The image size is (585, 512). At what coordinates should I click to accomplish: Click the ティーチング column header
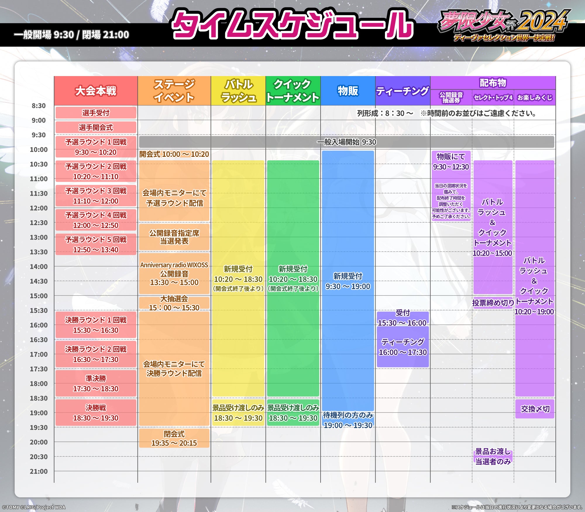[402, 91]
